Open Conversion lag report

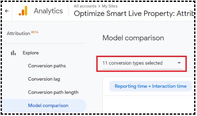(x=44, y=79)
